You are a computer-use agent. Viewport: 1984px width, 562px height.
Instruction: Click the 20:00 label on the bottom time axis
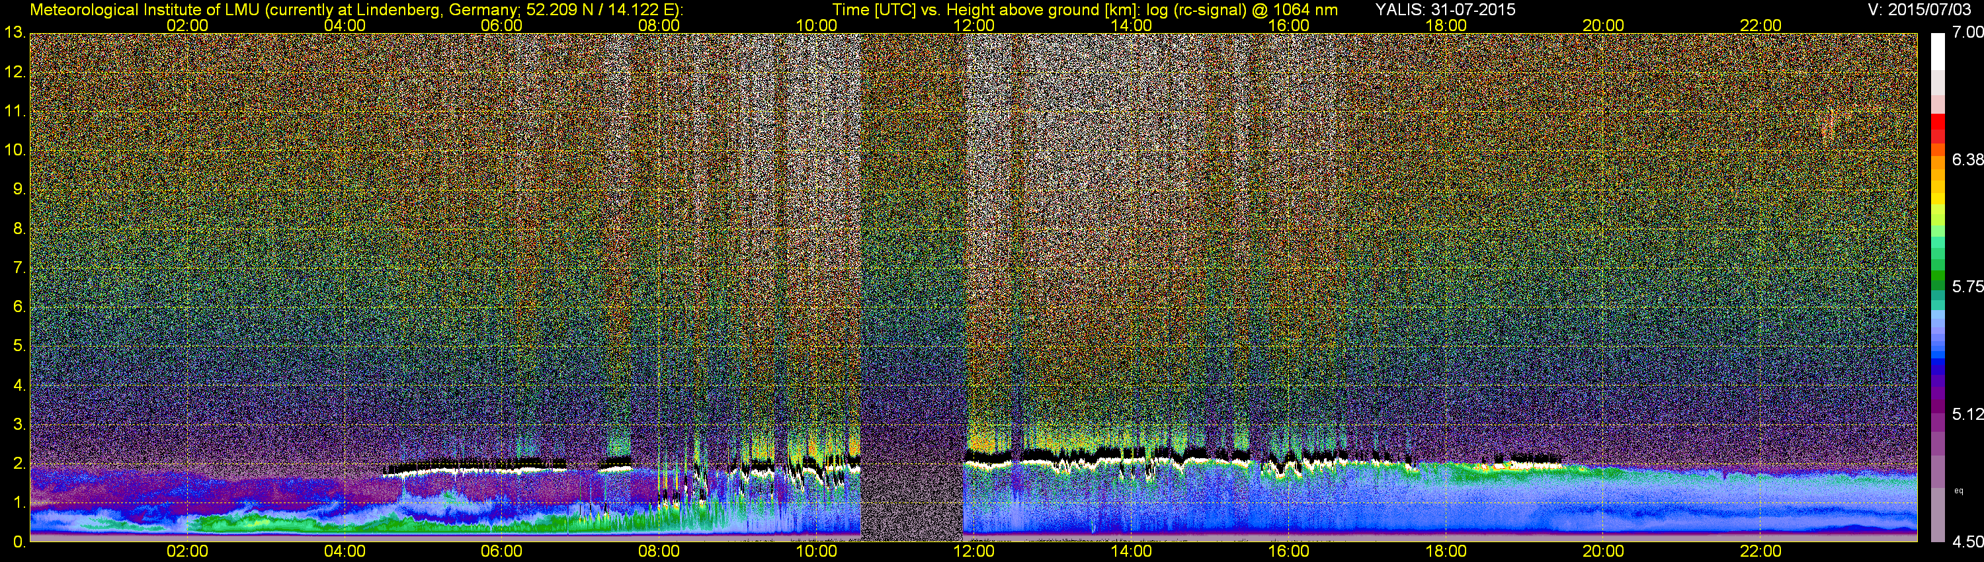pos(1604,552)
